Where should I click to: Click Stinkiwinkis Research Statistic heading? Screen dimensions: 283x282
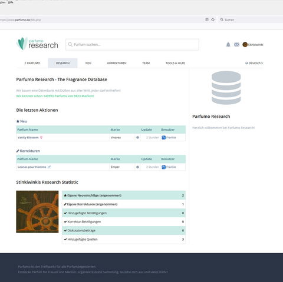click(47, 182)
